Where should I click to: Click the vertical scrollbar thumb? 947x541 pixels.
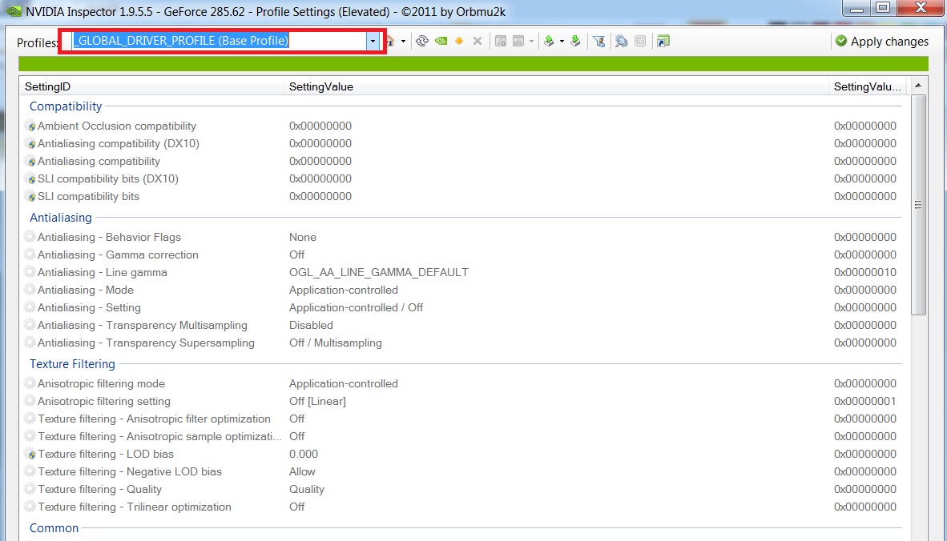[918, 204]
